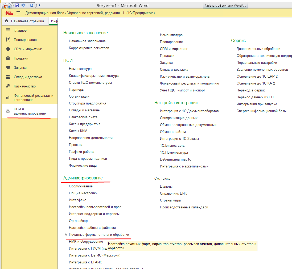This screenshot has height=269, width=292.
Task: Open Партнеры link
Action: 77,89
